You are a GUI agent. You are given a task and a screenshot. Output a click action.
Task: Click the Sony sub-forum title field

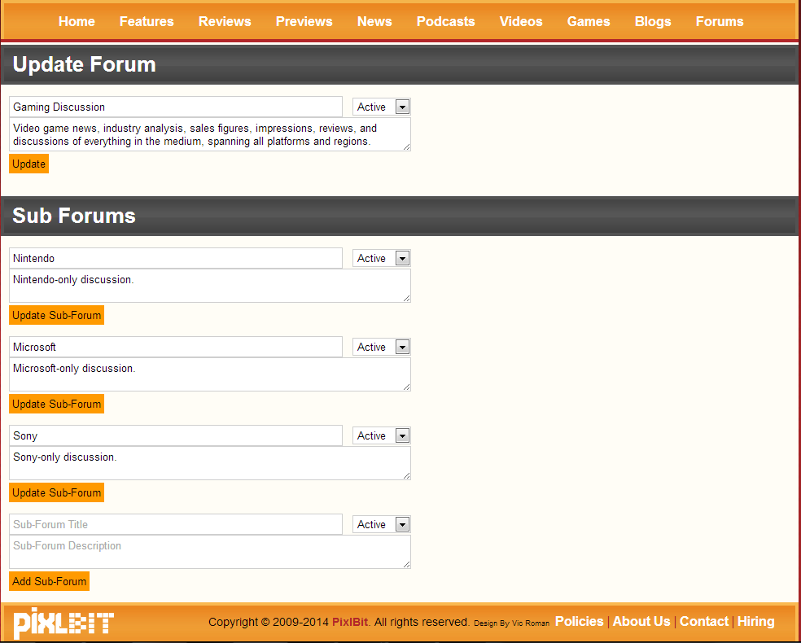(176, 435)
